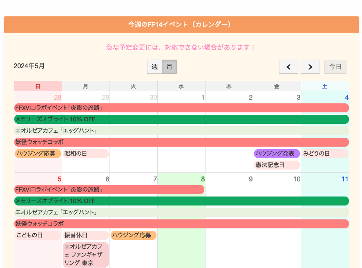
Task: Switch to the 週 week view
Action: point(154,67)
